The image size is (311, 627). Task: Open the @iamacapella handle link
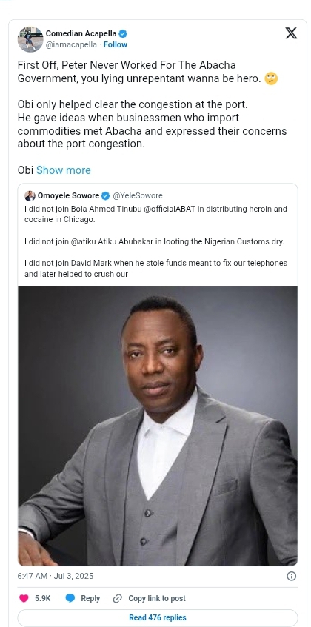[71, 44]
